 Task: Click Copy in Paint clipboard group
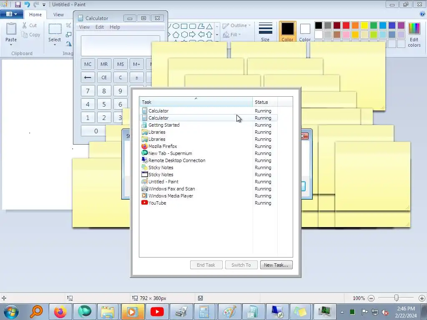[x=31, y=35]
